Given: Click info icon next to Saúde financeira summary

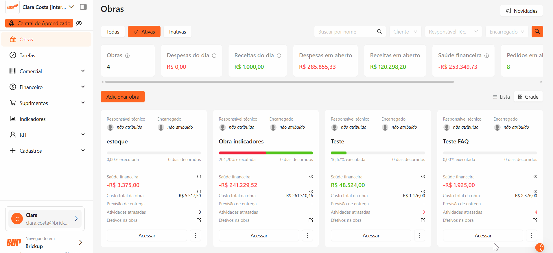Looking at the screenshot, I should 487,56.
